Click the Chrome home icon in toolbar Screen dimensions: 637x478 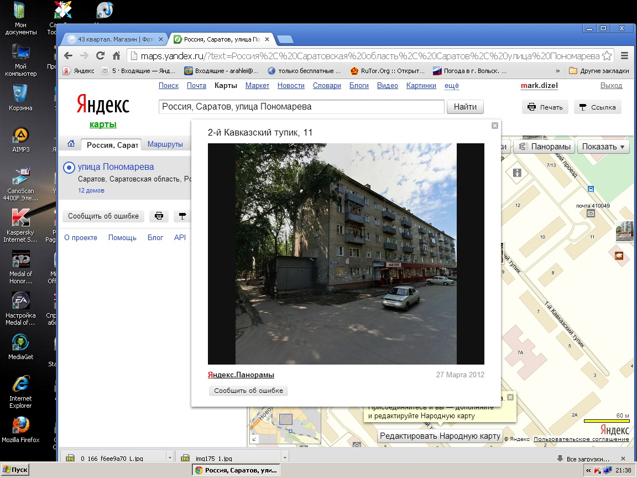click(x=116, y=56)
